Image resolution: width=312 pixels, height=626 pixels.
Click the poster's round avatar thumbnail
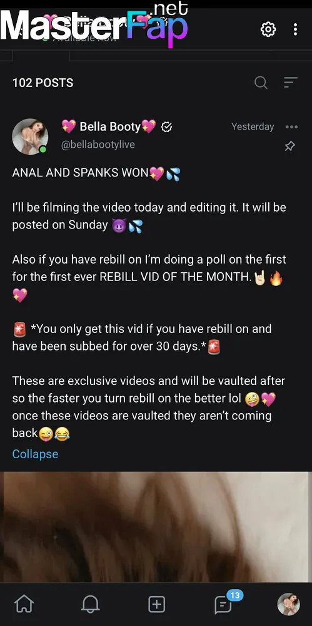[30, 136]
